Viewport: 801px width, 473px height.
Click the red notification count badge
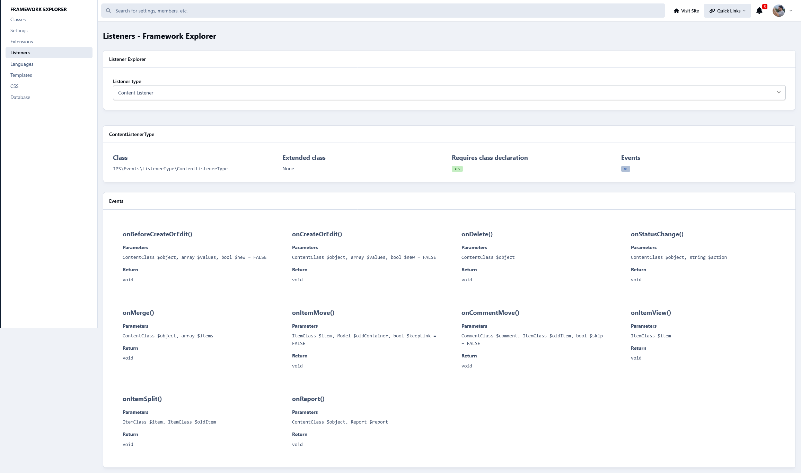(x=765, y=7)
